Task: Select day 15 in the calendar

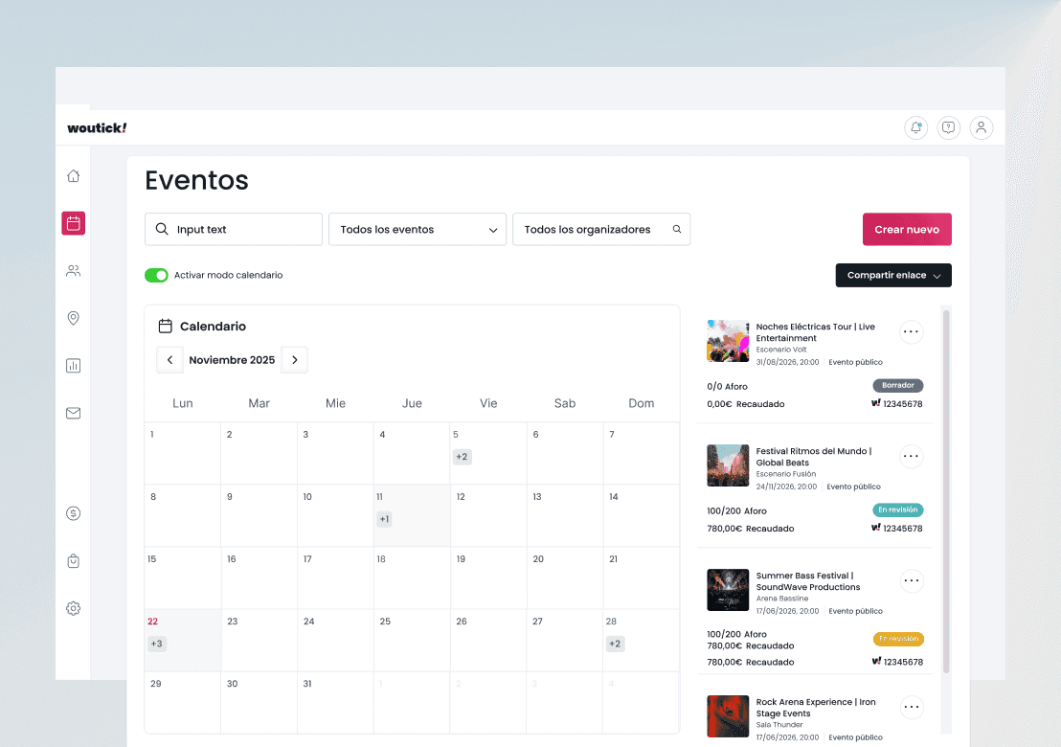Action: (x=183, y=577)
